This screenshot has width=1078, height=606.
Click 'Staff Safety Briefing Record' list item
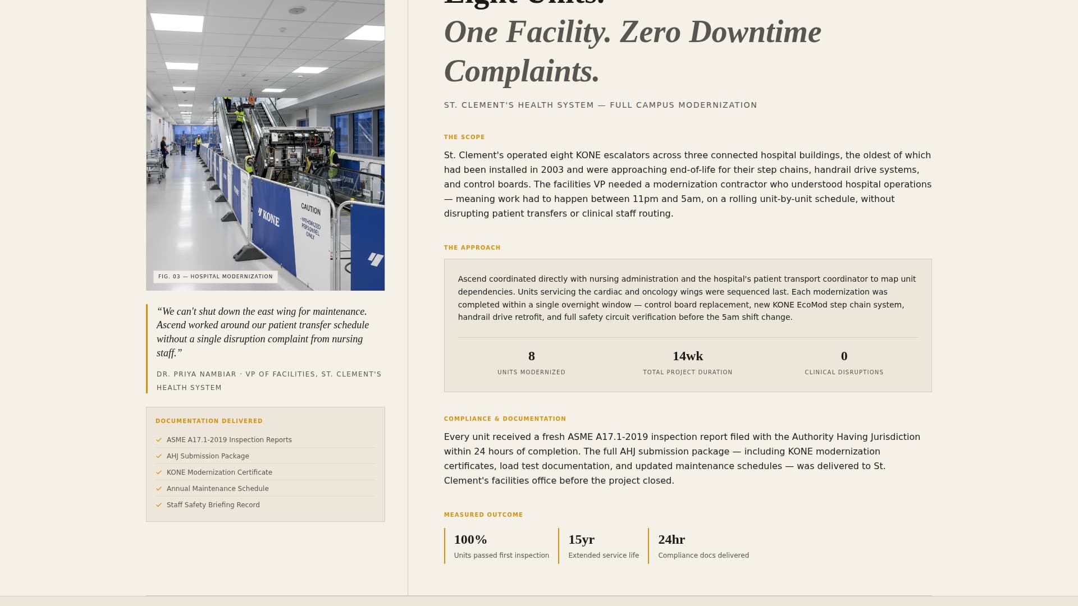point(265,505)
